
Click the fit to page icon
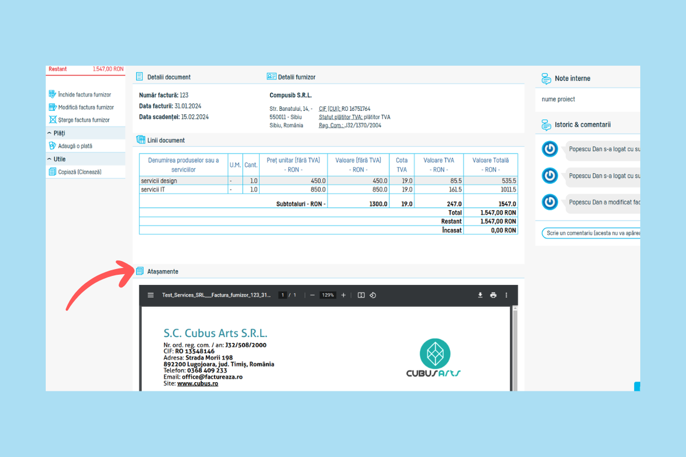click(361, 295)
